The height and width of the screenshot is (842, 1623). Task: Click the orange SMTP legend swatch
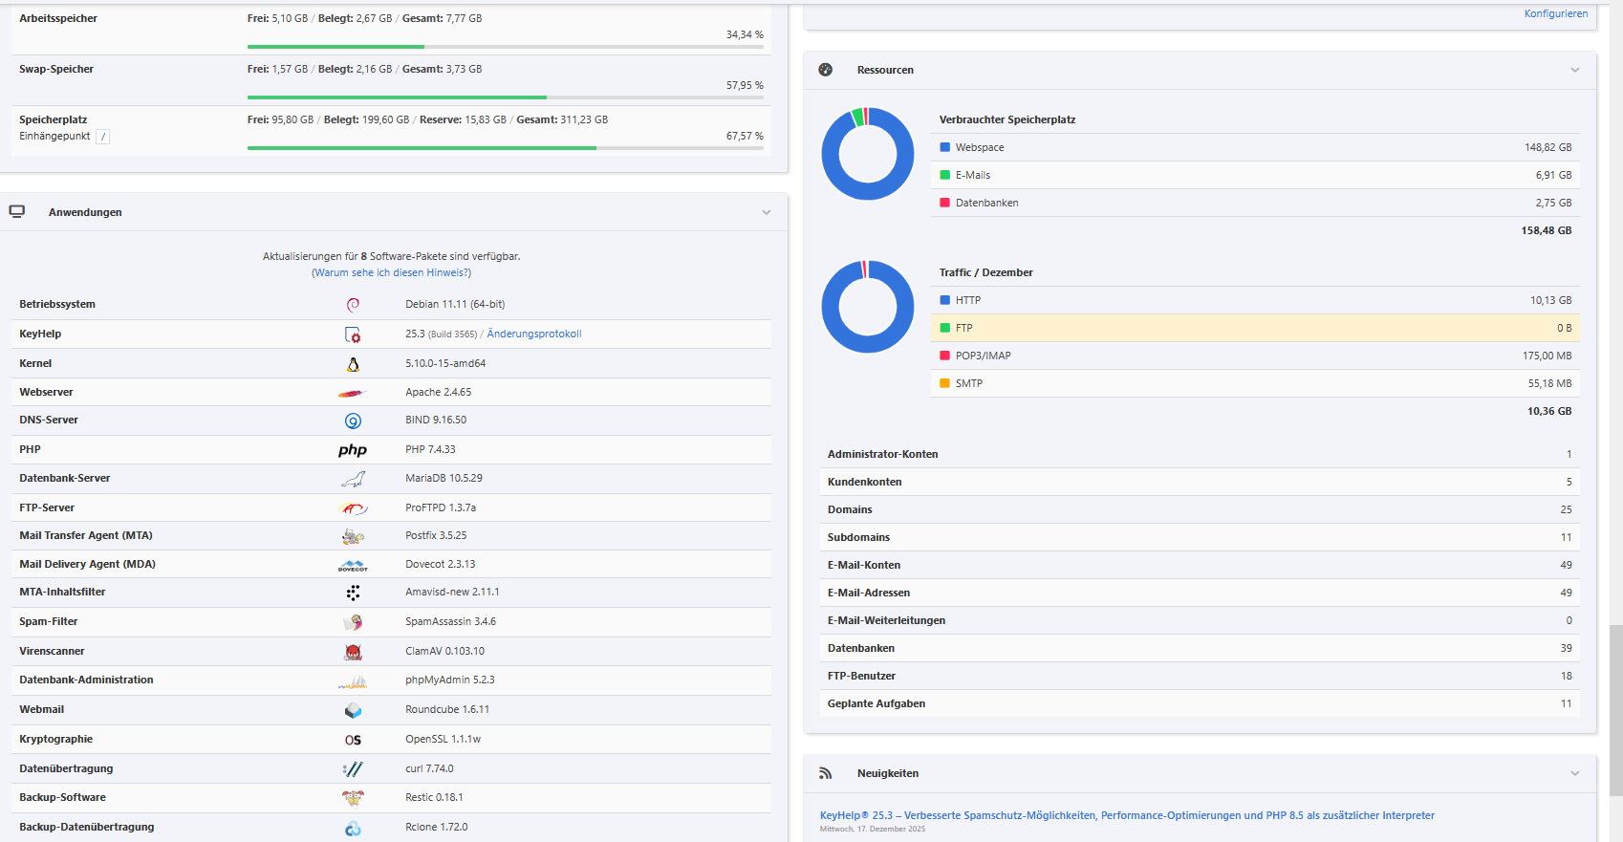tap(944, 383)
